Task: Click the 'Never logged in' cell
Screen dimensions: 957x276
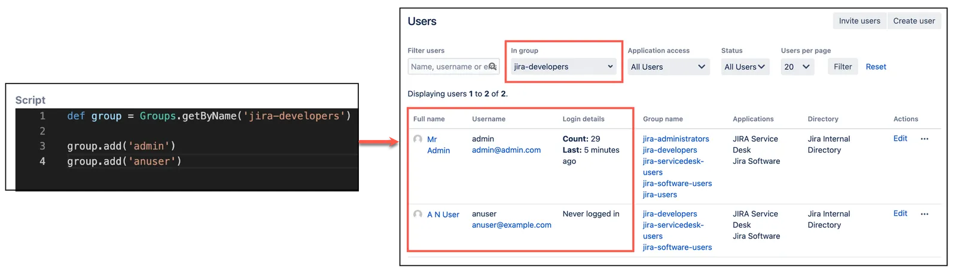Action: pos(591,214)
